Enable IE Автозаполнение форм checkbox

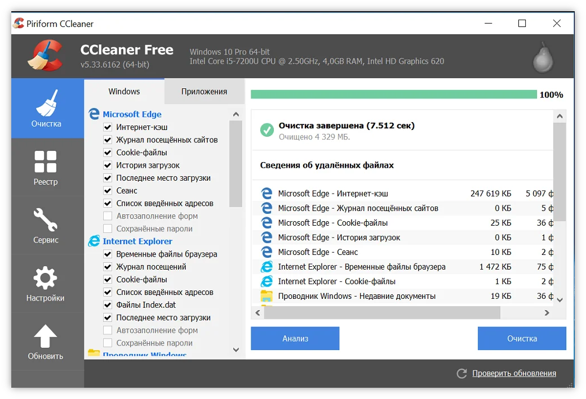click(108, 330)
